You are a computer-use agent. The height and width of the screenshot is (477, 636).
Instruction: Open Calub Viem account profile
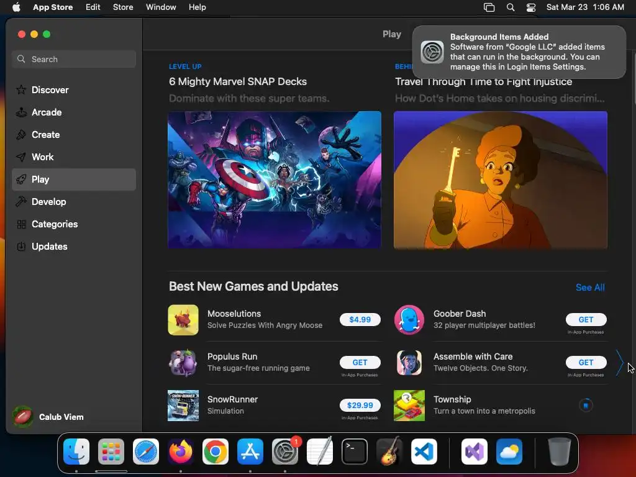tap(48, 417)
